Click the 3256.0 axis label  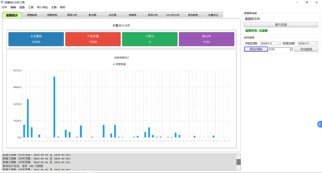pyautogui.click(x=17, y=104)
